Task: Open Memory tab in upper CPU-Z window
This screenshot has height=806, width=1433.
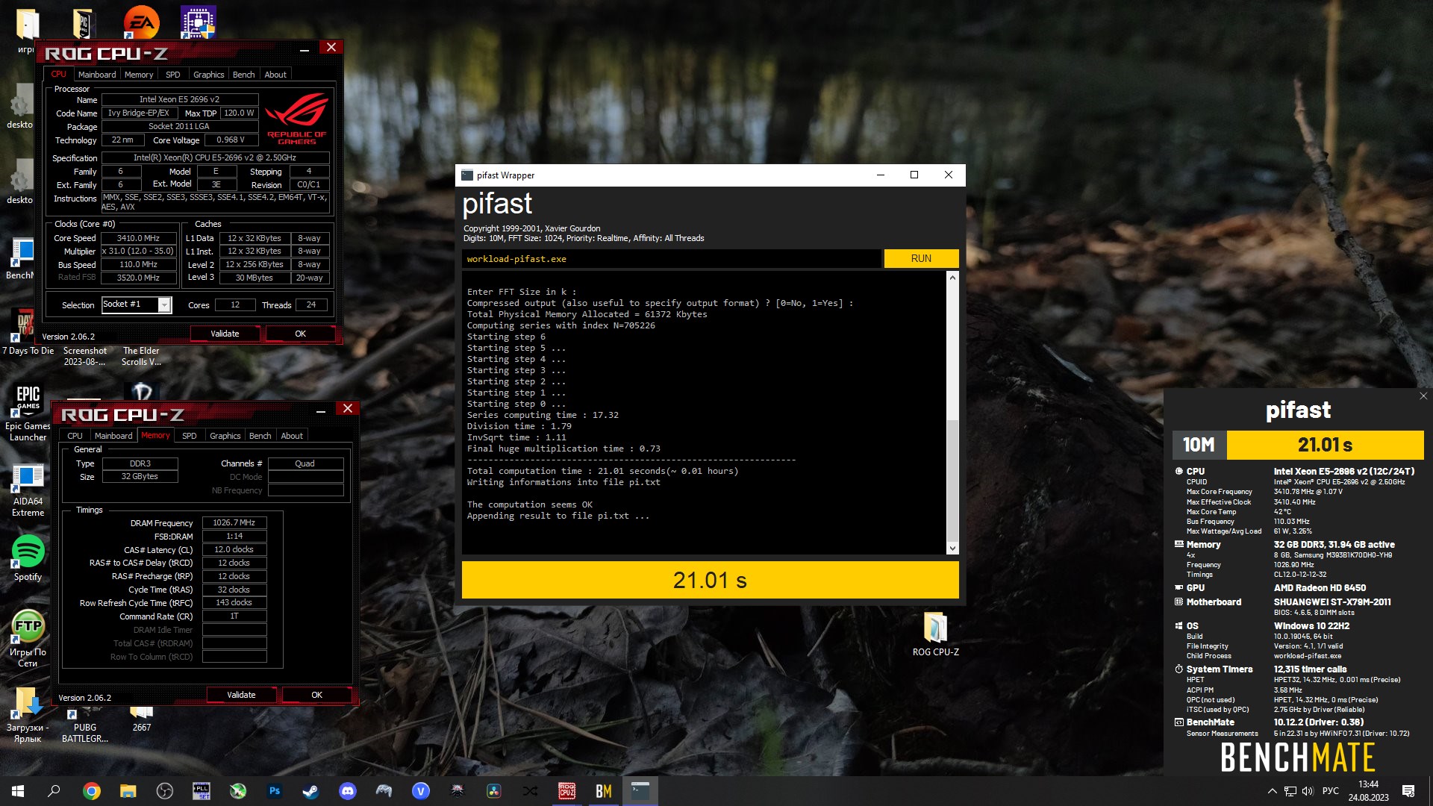Action: 139,75
